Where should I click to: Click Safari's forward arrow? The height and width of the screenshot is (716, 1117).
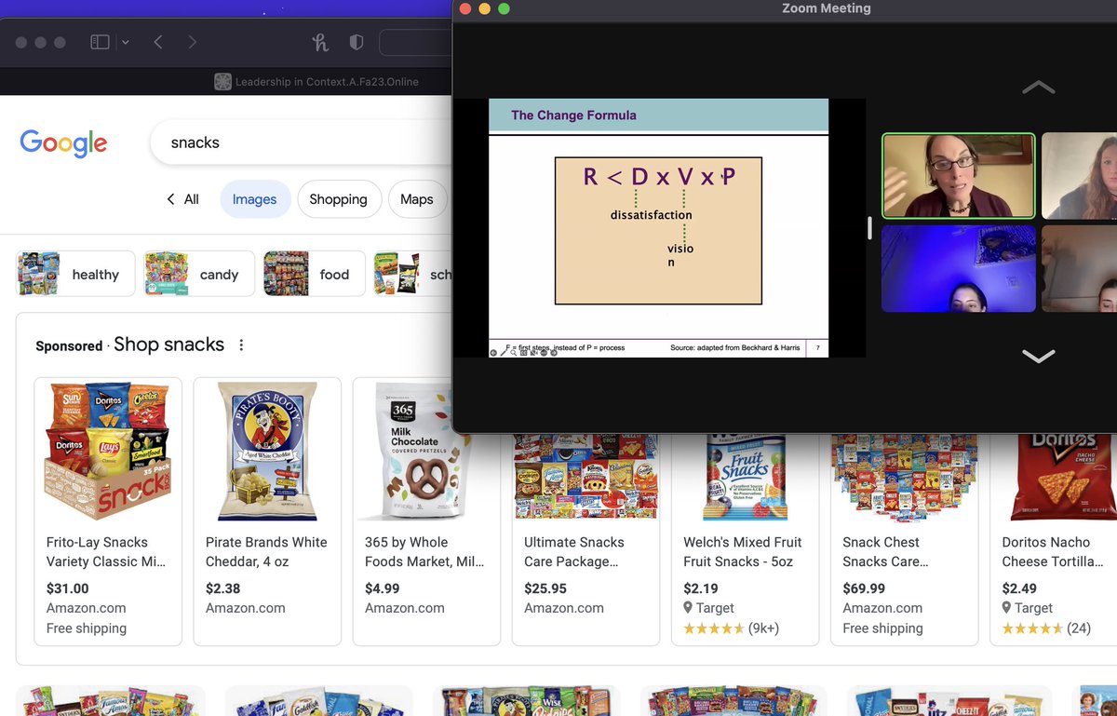click(192, 42)
